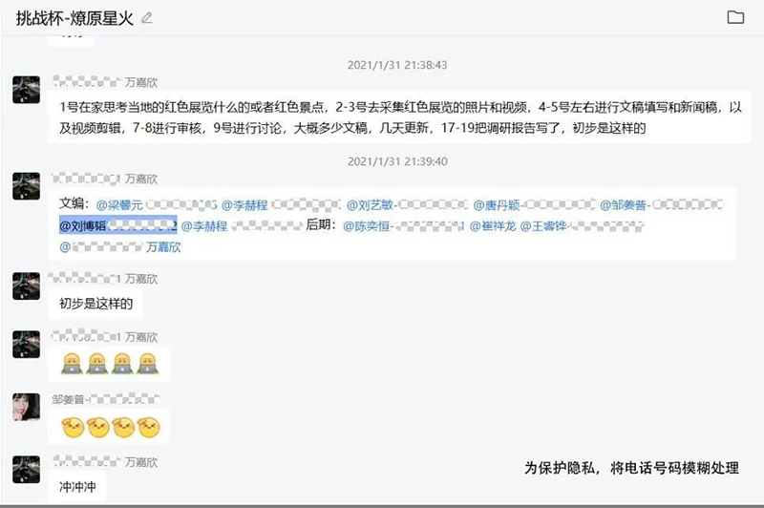Click the @陈奕恒 mention link
764x508 pixels.
pyautogui.click(x=366, y=226)
